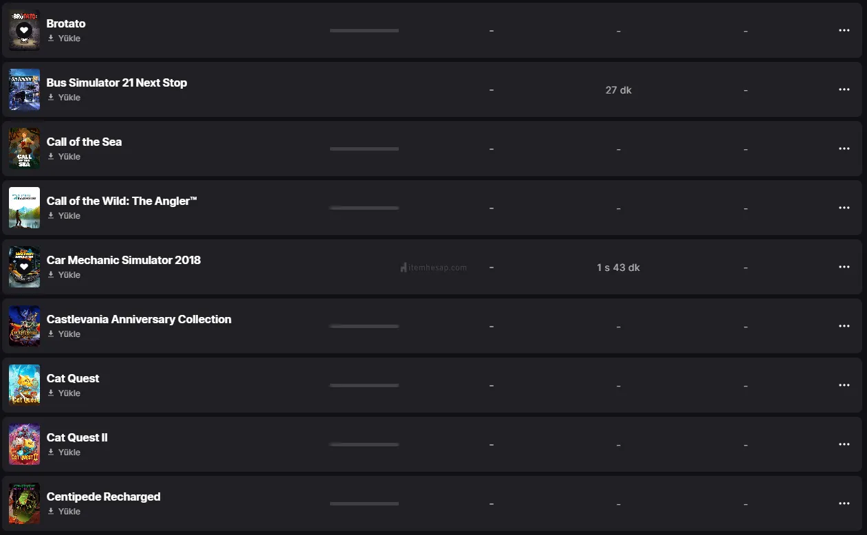Screen dimensions: 867x535
Task: Open options menu for Bus Simulator 21
Action: click(x=844, y=89)
